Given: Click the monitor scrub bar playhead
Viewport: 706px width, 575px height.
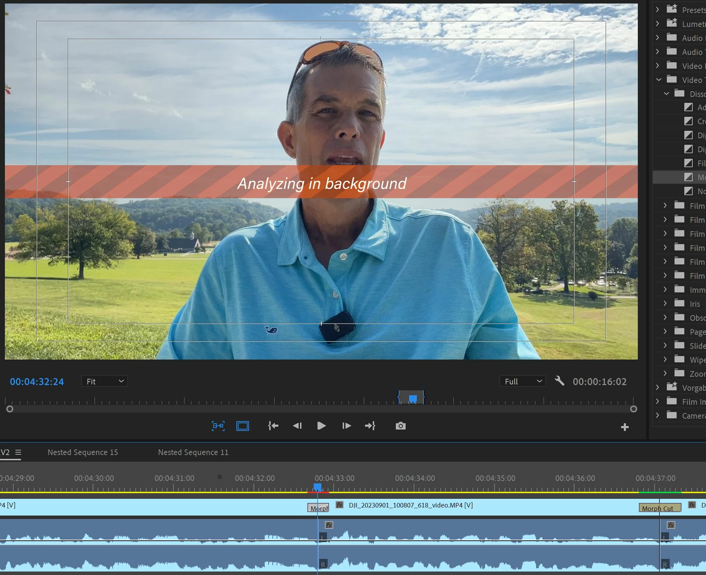Looking at the screenshot, I should tap(413, 398).
